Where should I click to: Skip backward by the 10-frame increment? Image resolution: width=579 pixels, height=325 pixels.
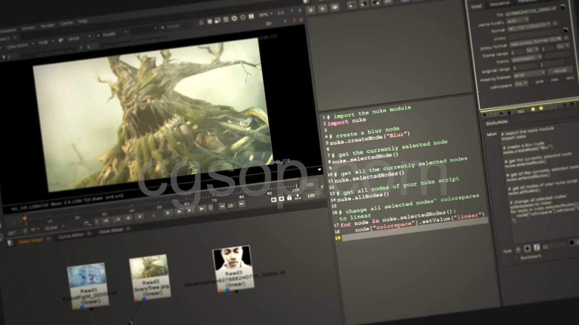pos(222,206)
